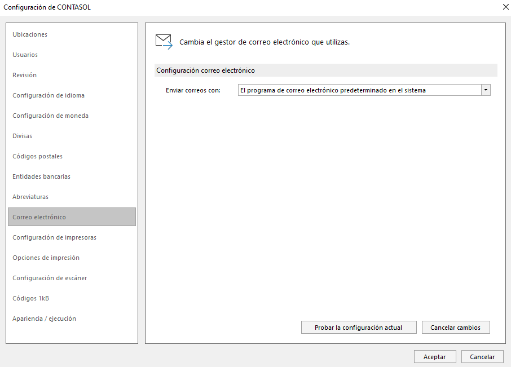Open Apariencia / ejecución settings
The width and height of the screenshot is (511, 367).
click(44, 319)
